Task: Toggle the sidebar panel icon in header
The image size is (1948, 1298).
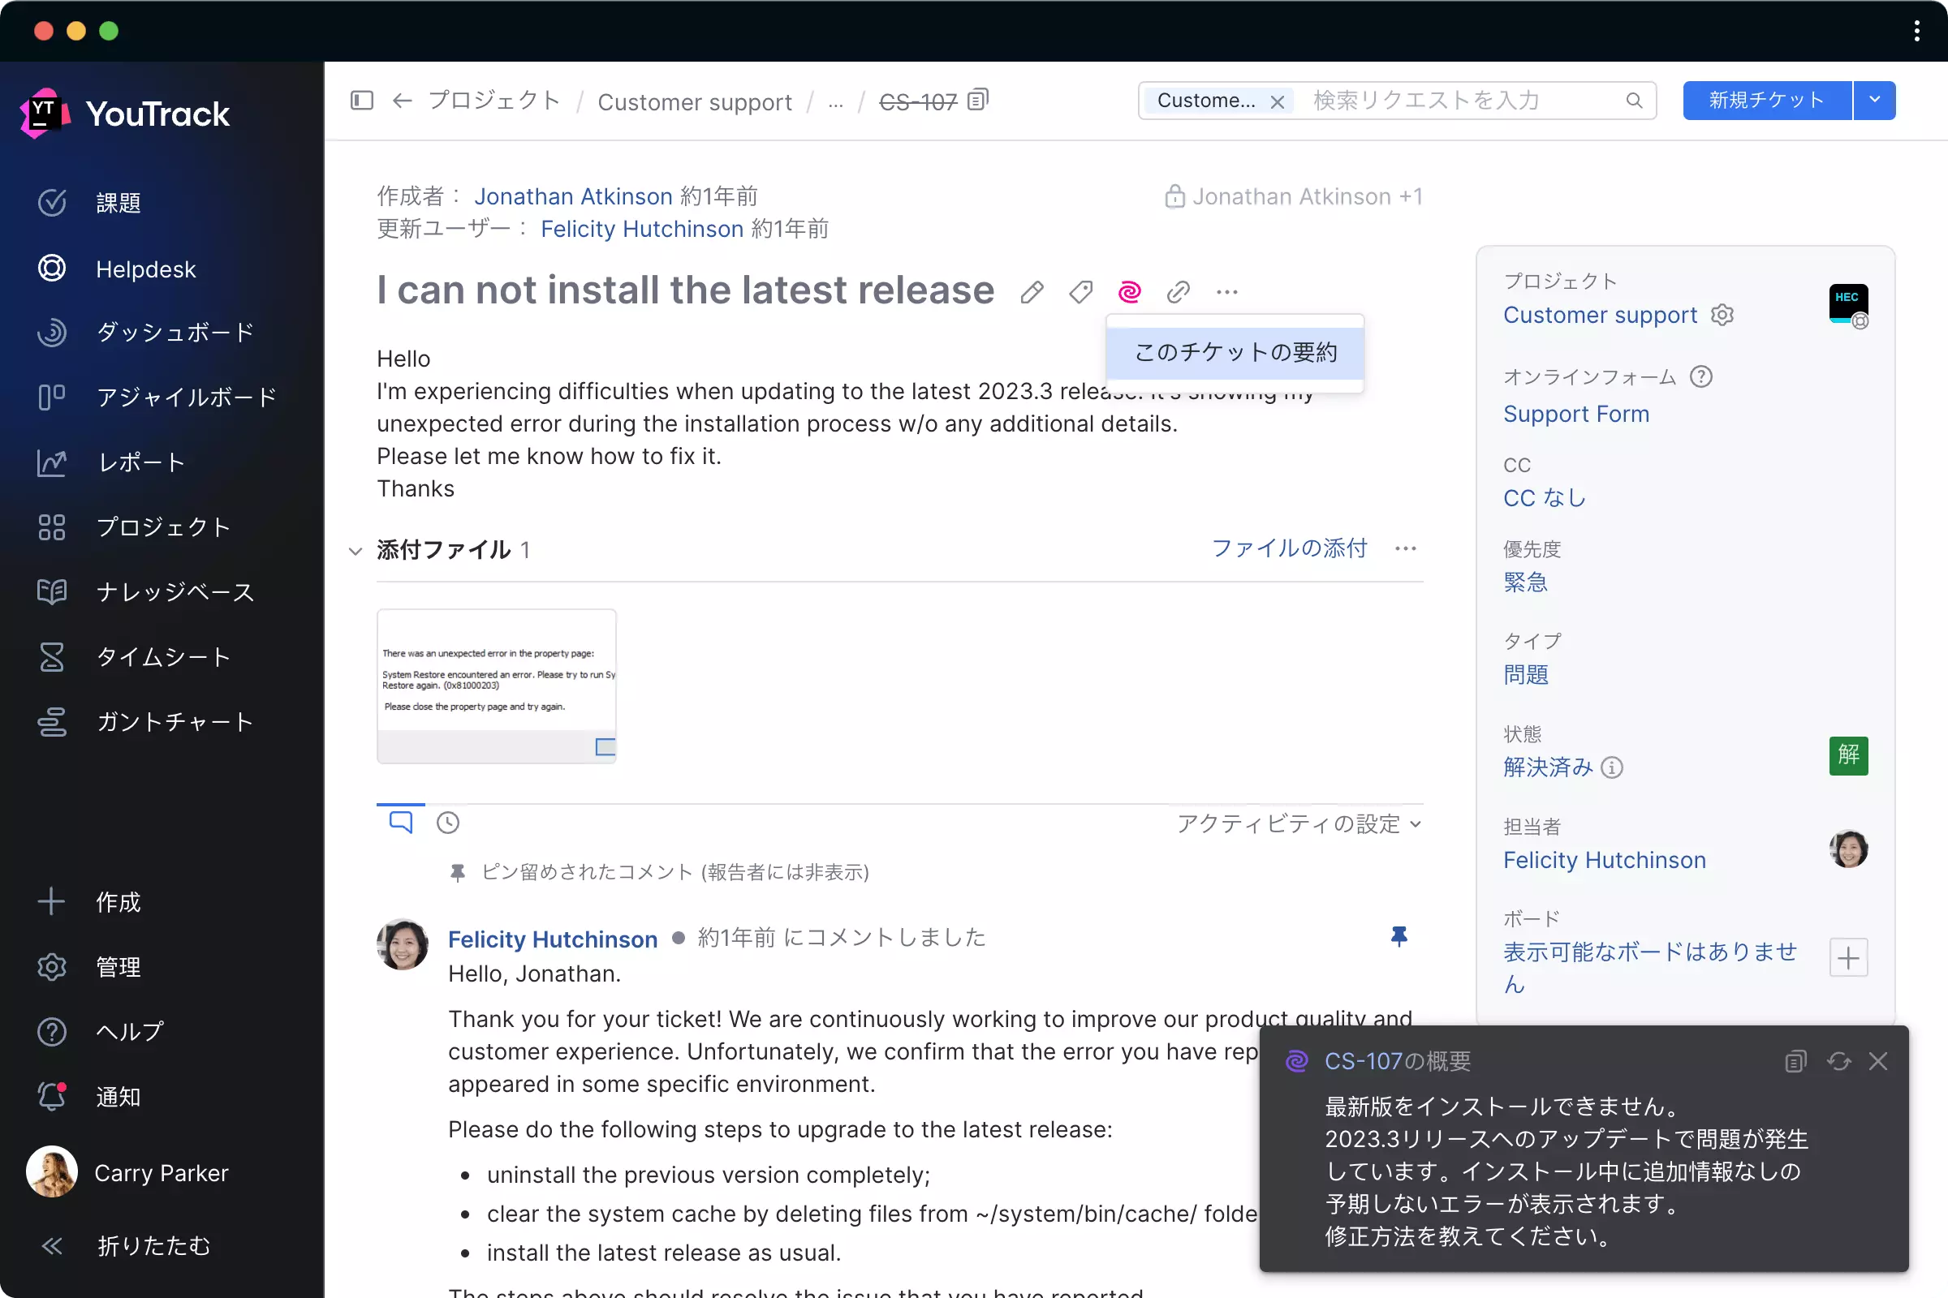Action: [362, 100]
